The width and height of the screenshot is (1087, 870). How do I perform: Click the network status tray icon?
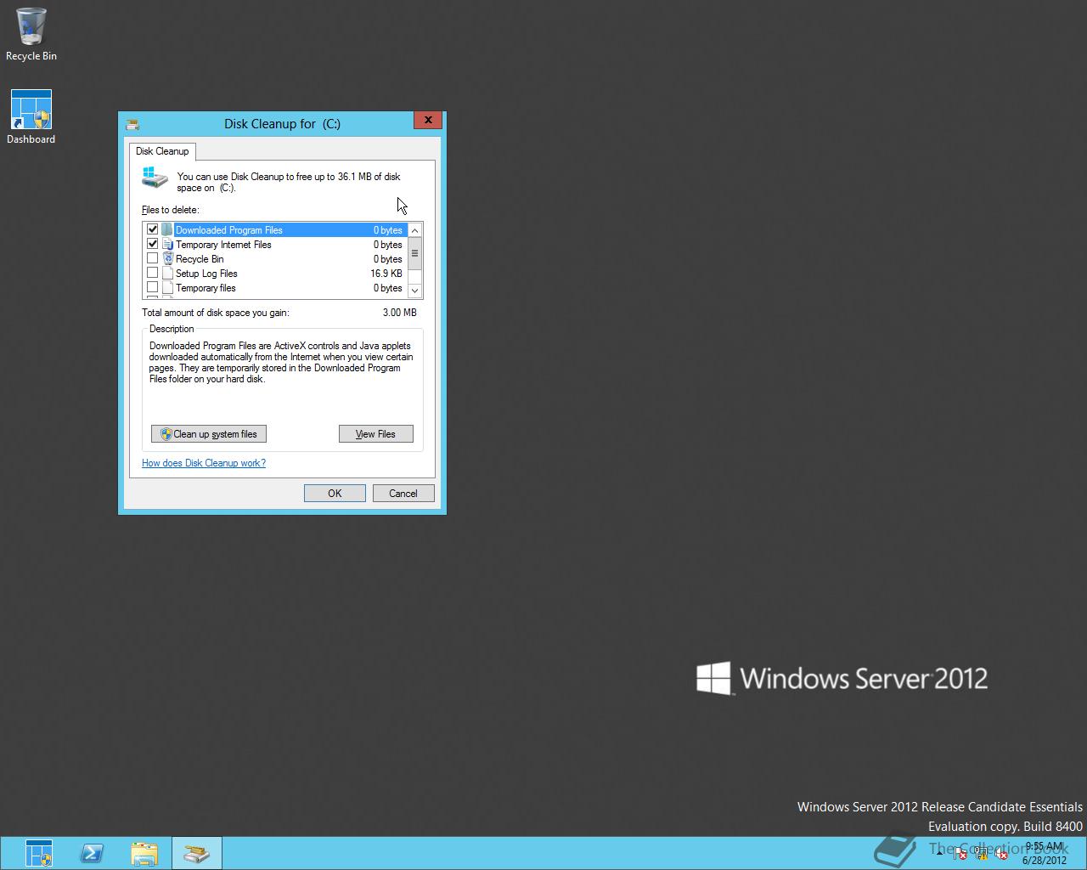pyautogui.click(x=982, y=853)
